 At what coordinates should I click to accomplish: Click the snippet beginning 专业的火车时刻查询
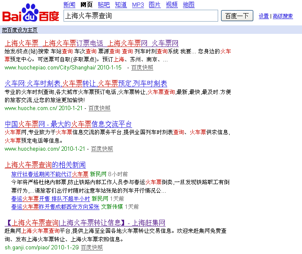[x=118, y=96]
